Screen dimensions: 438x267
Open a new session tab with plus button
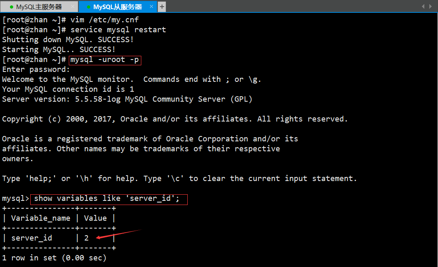(x=162, y=7)
